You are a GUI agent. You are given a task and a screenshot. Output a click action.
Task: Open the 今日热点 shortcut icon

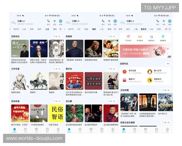coord(127,36)
